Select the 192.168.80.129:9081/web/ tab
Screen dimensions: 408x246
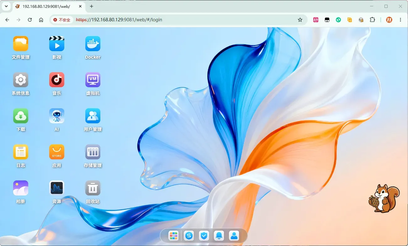pos(49,6)
